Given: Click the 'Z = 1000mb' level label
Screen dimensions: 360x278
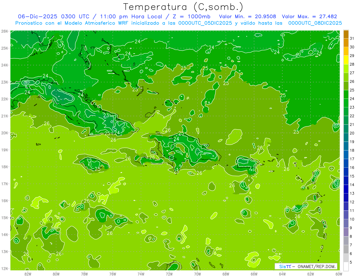Looking at the screenshot, I should (x=191, y=16).
